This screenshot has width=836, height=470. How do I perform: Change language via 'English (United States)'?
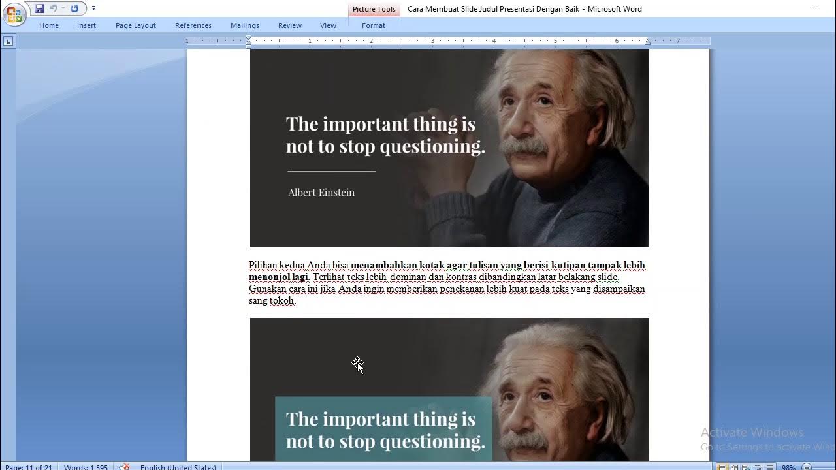(178, 467)
